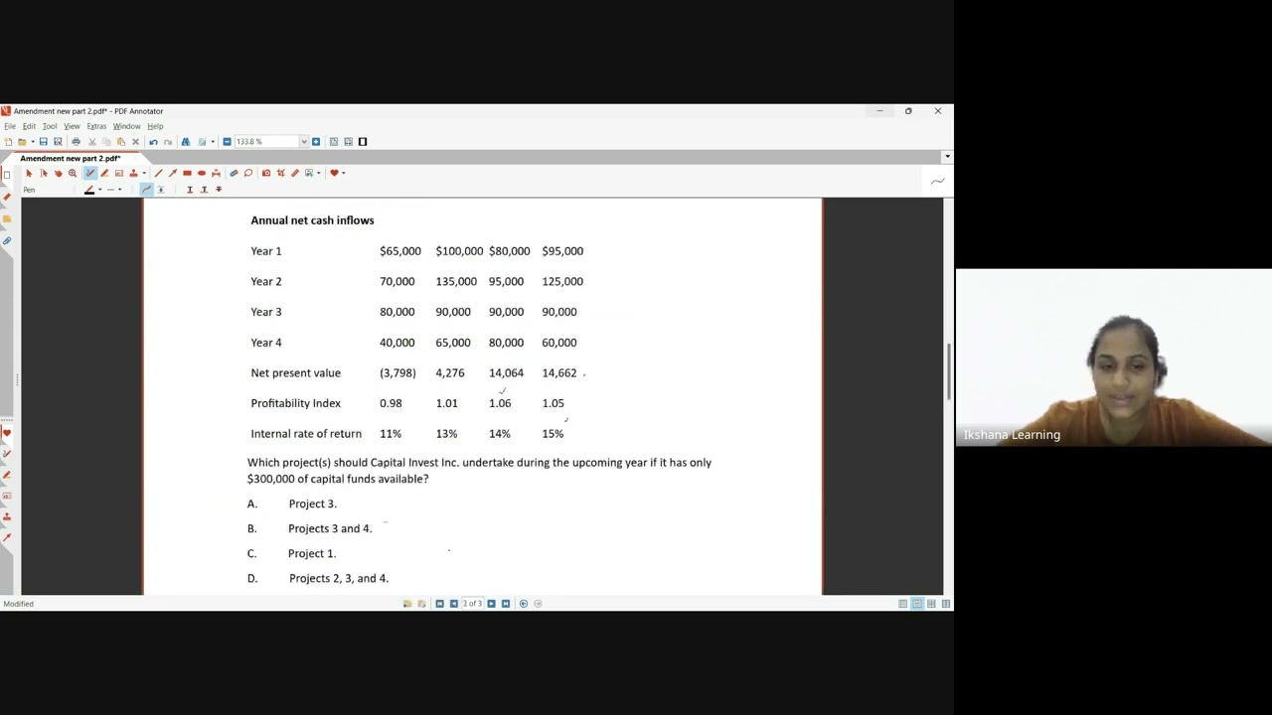Viewport: 1272px width, 715px height.
Task: Toggle the auto-smooth pen option
Action: click(x=161, y=189)
